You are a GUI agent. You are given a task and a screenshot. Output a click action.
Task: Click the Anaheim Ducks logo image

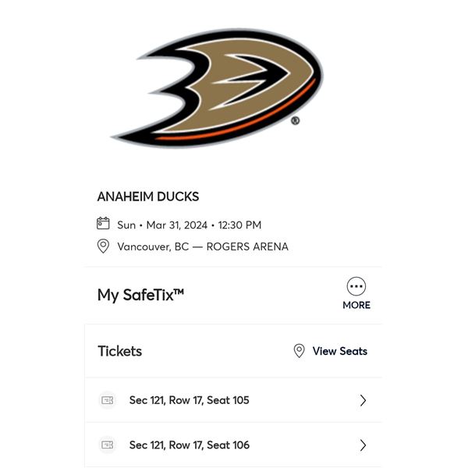pos(218,86)
